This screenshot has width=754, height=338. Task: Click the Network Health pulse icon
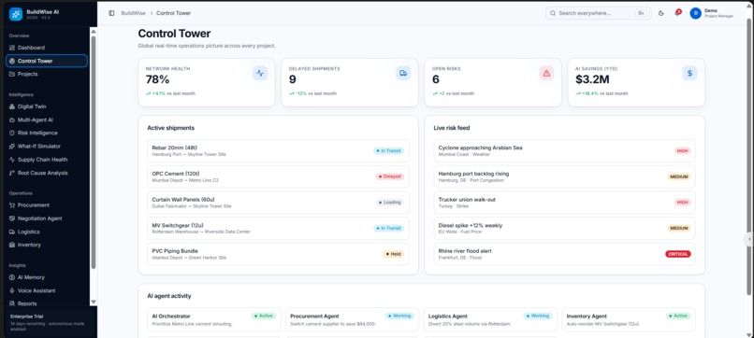(260, 73)
